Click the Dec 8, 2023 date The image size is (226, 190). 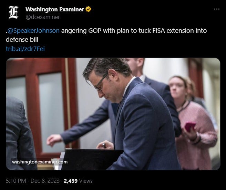pos(45,181)
